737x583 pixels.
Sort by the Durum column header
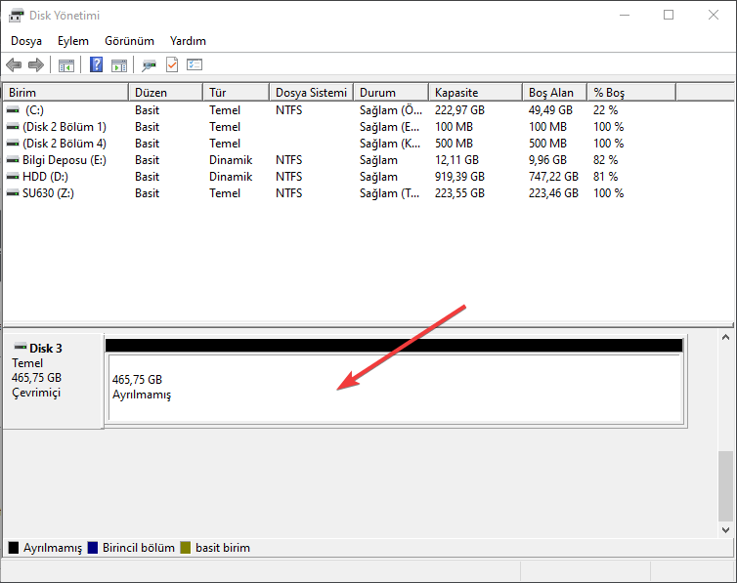391,93
